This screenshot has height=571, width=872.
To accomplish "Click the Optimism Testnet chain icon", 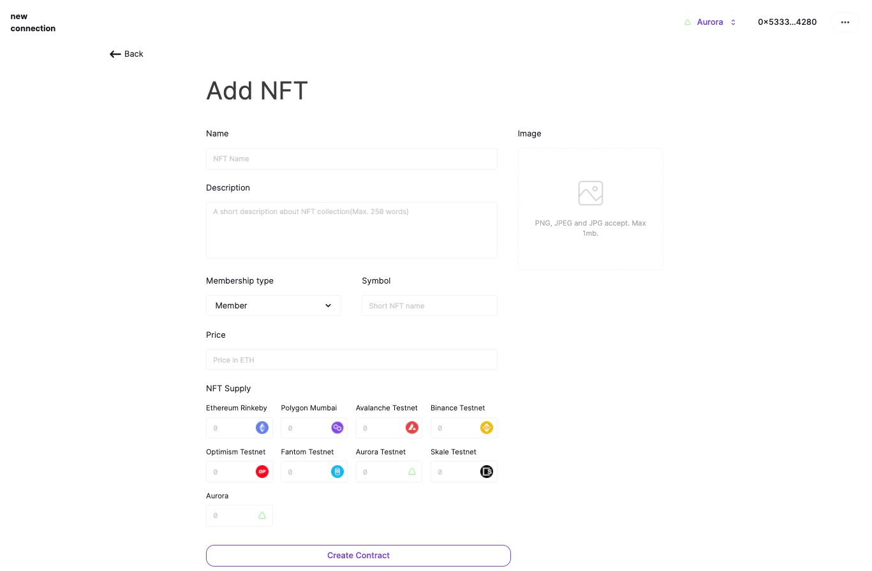I will tap(262, 472).
